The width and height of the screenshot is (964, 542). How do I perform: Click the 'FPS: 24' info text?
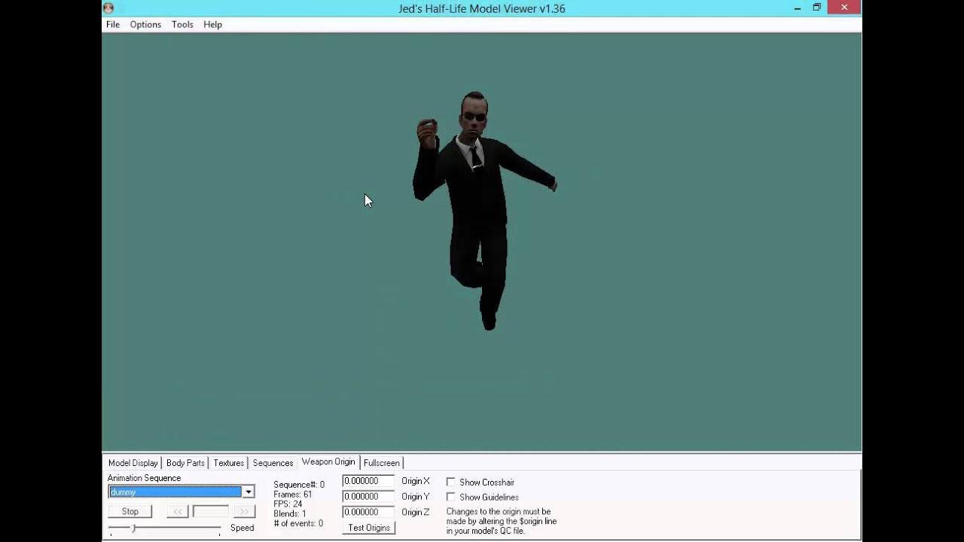pos(288,504)
